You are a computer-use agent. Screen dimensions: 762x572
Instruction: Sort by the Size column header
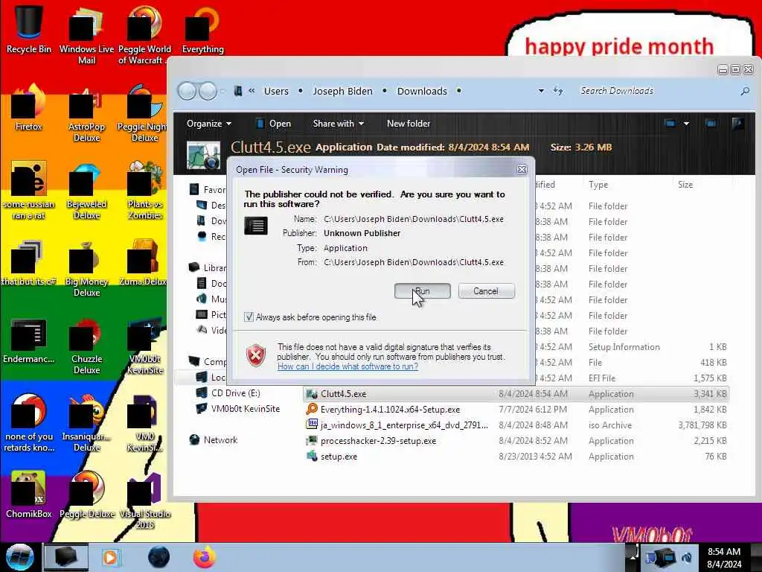tap(685, 185)
